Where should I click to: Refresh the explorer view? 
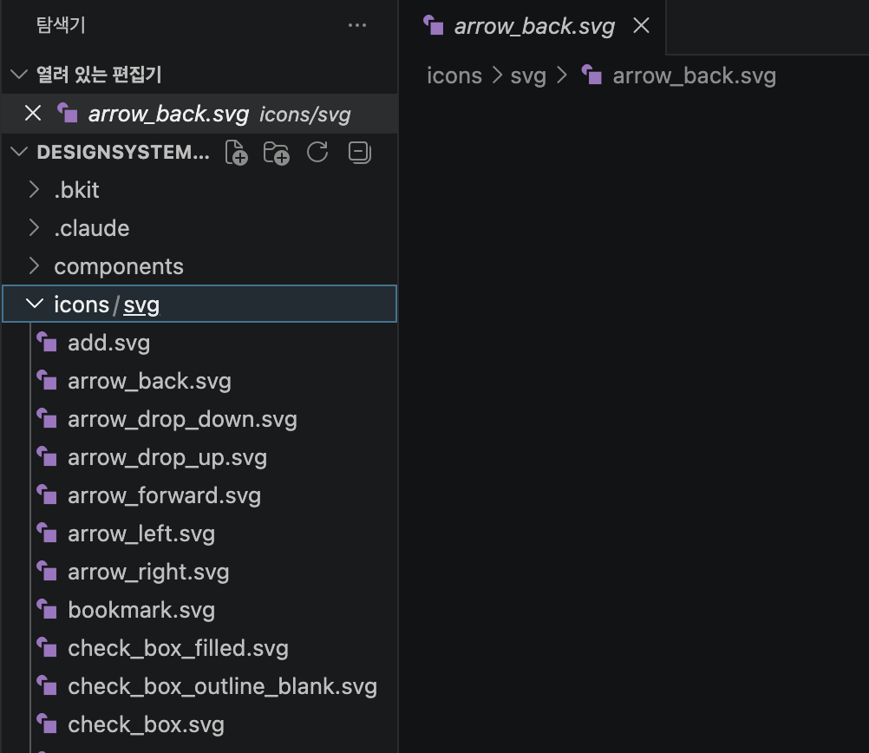tap(317, 152)
